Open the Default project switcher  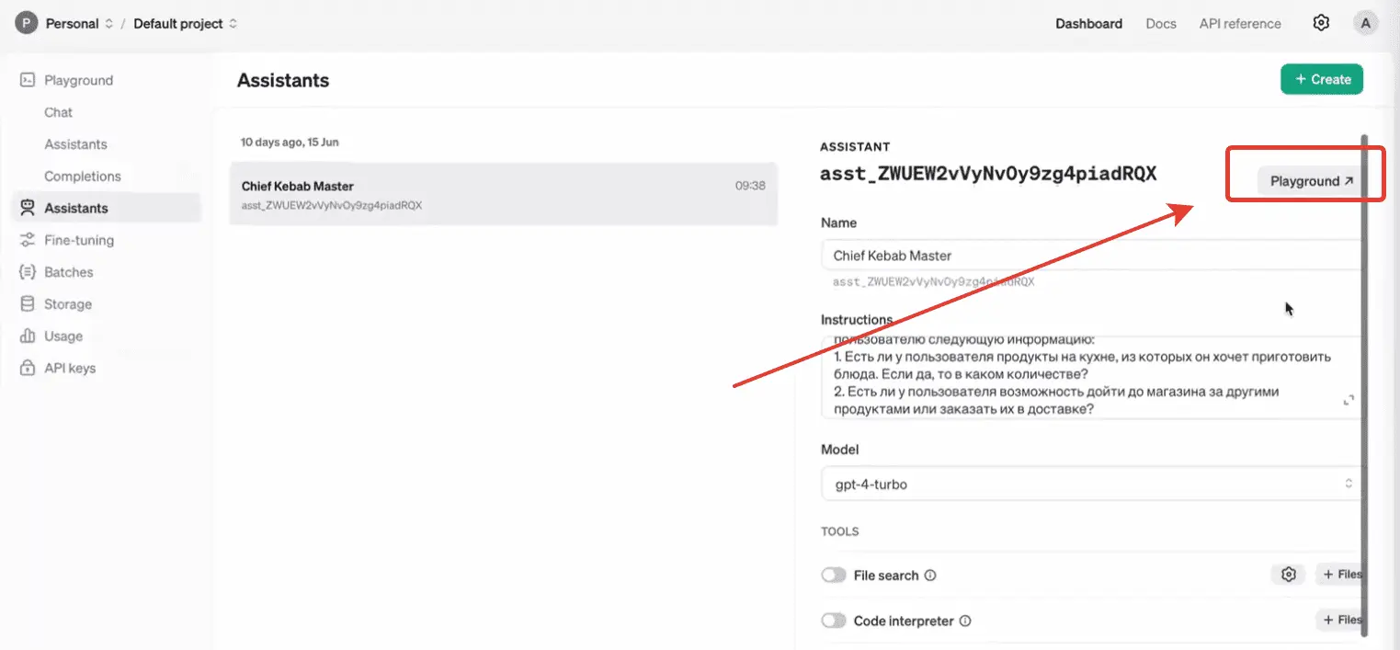(185, 23)
